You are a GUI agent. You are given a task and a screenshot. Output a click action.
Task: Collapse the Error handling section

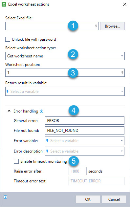[x=9, y=111]
